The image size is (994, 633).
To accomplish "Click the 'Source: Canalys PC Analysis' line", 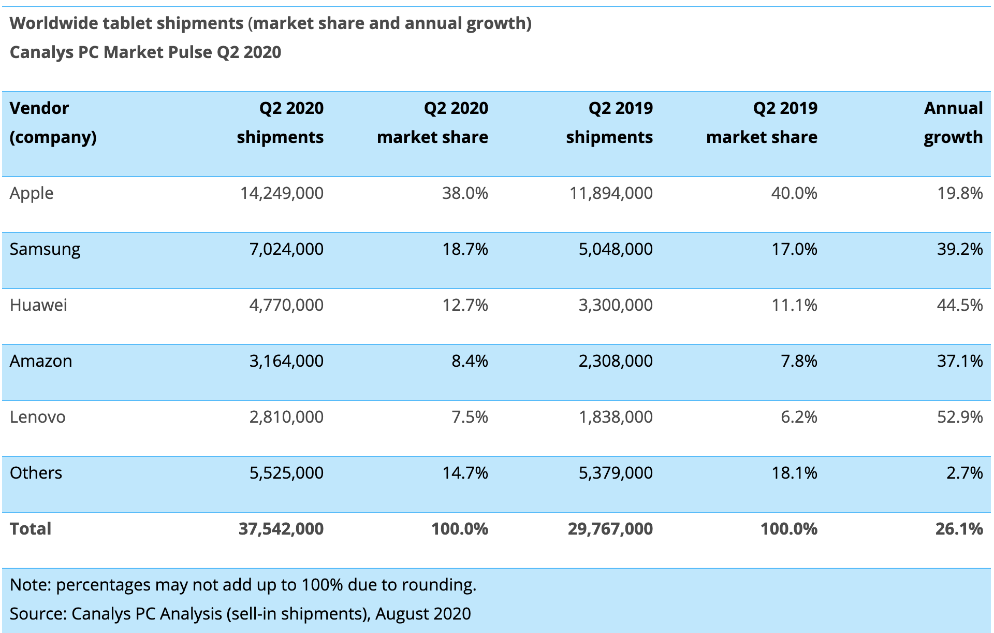I will 240,614.
